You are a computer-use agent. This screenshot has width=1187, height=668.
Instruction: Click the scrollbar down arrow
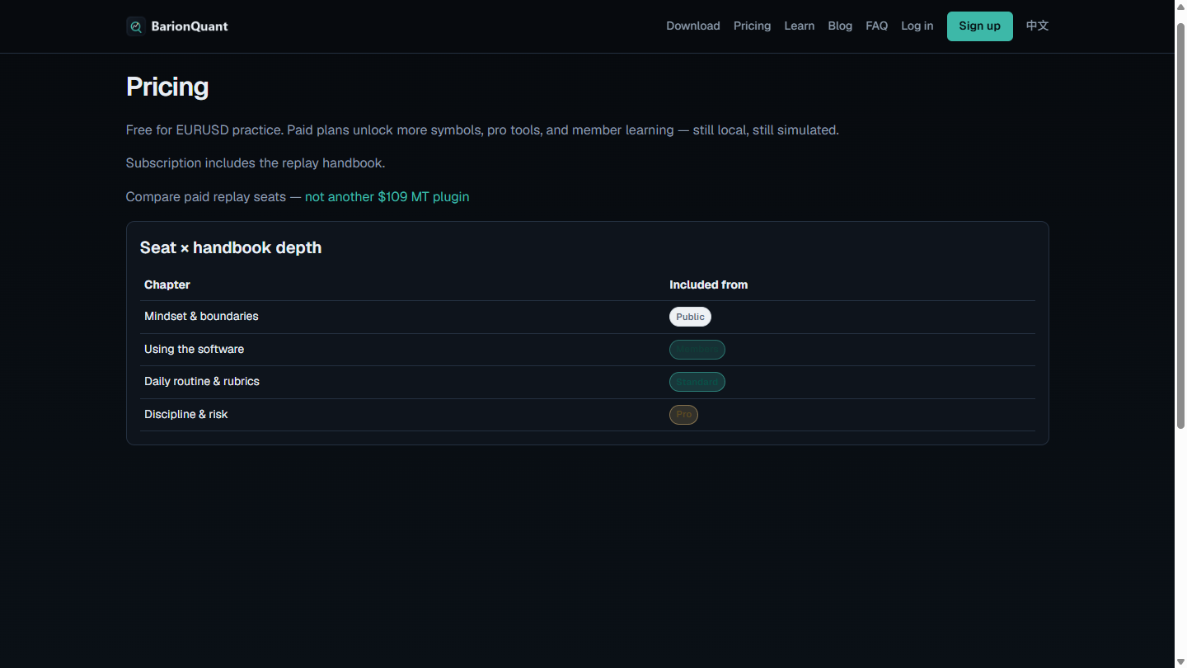point(1180,661)
